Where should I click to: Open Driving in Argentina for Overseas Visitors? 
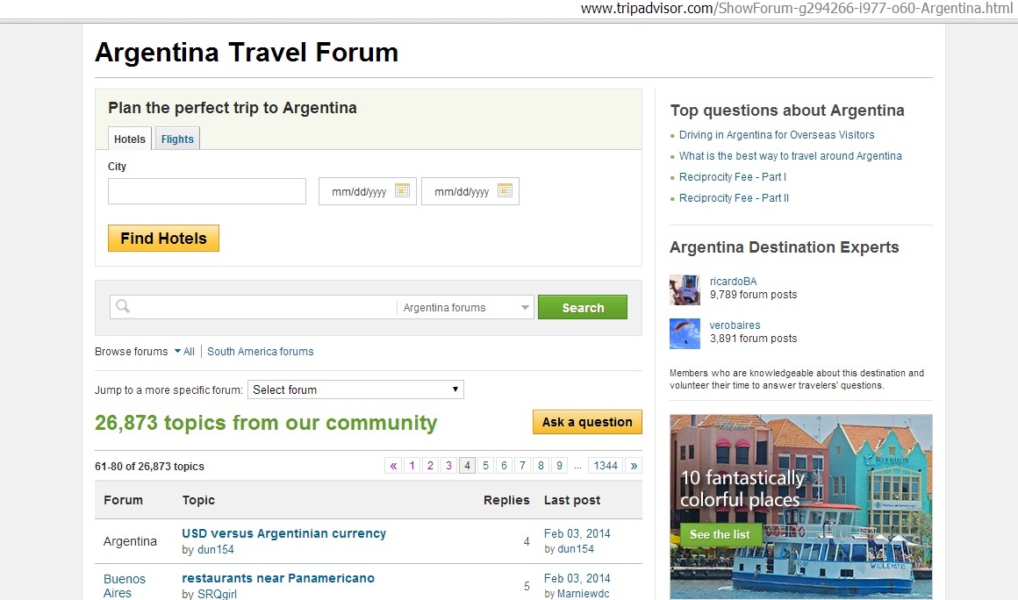(776, 135)
